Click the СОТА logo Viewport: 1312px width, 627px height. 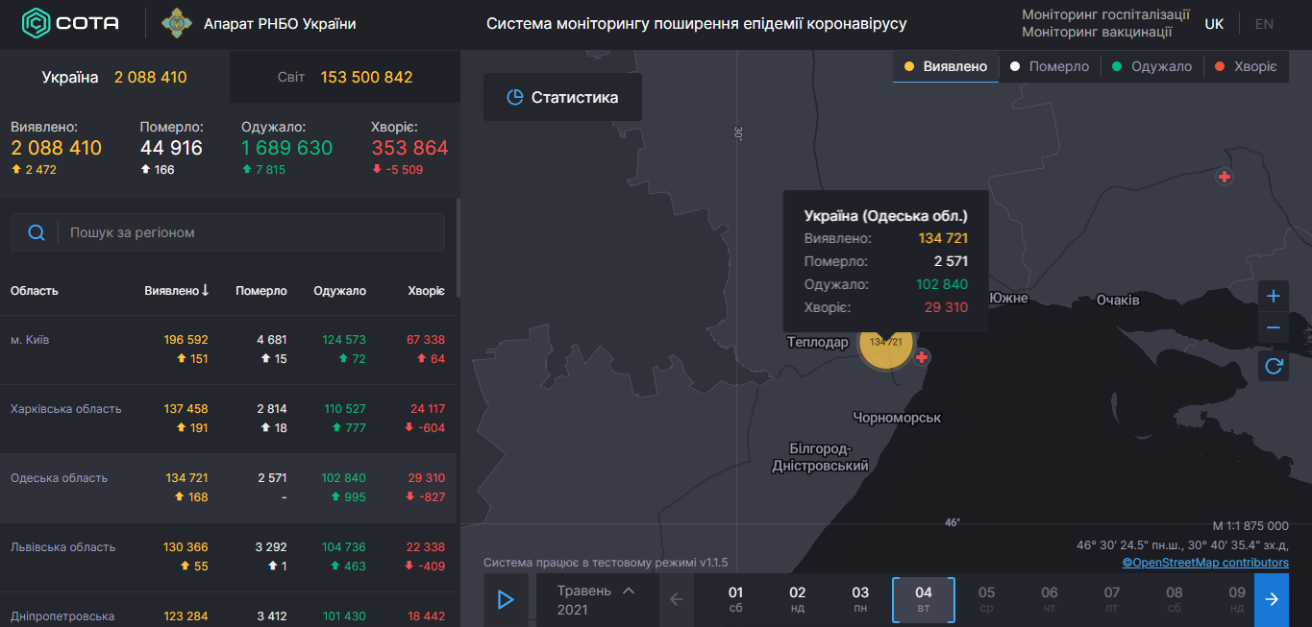(67, 23)
